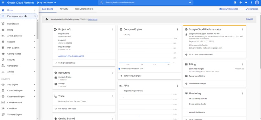This screenshot has height=120, width=261.
Task: Click Add People to This Project
Action: tap(71, 56)
